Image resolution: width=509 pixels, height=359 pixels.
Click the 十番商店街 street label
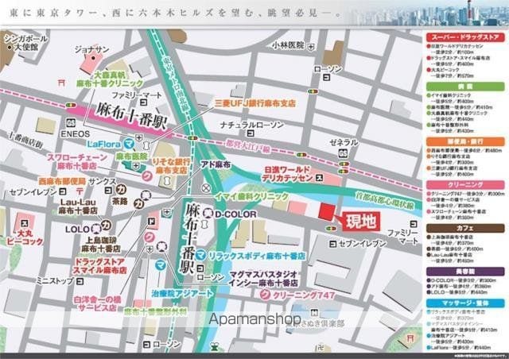tap(25, 140)
